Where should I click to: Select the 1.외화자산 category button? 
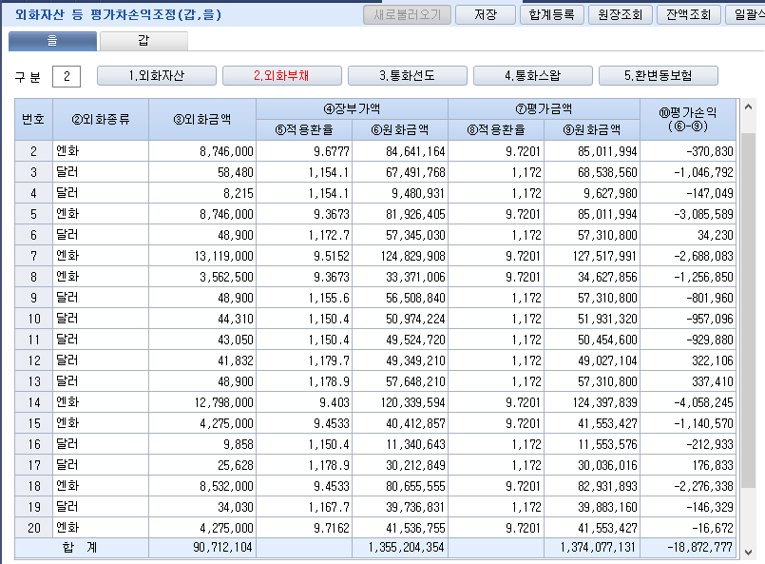tap(157, 76)
